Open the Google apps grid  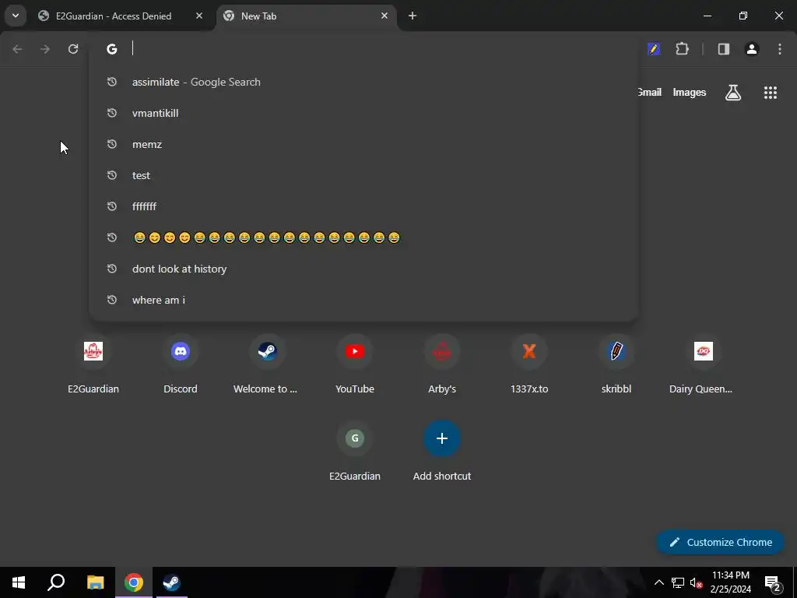771,93
